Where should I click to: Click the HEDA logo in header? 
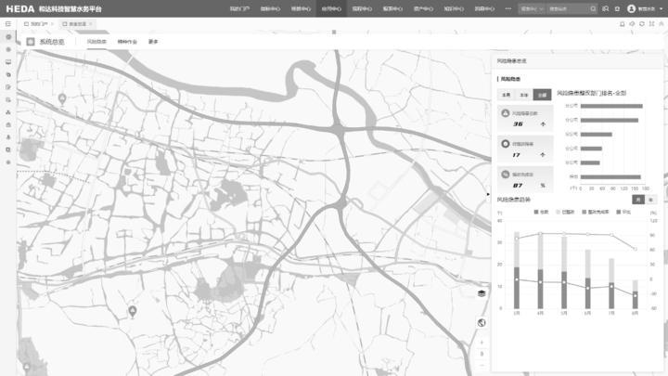click(19, 8)
